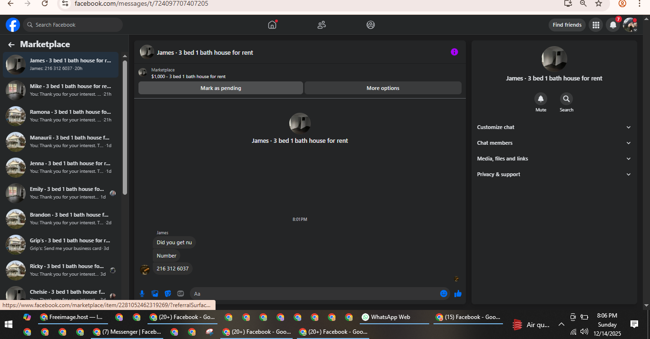This screenshot has width=650, height=339.
Task: Open Ricky conversation in Marketplace list
Action: point(61,270)
